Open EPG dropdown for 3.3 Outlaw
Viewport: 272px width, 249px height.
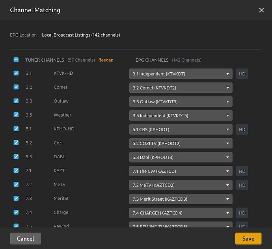click(181, 102)
